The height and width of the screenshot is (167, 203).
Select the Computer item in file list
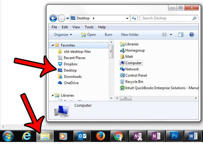131,63
